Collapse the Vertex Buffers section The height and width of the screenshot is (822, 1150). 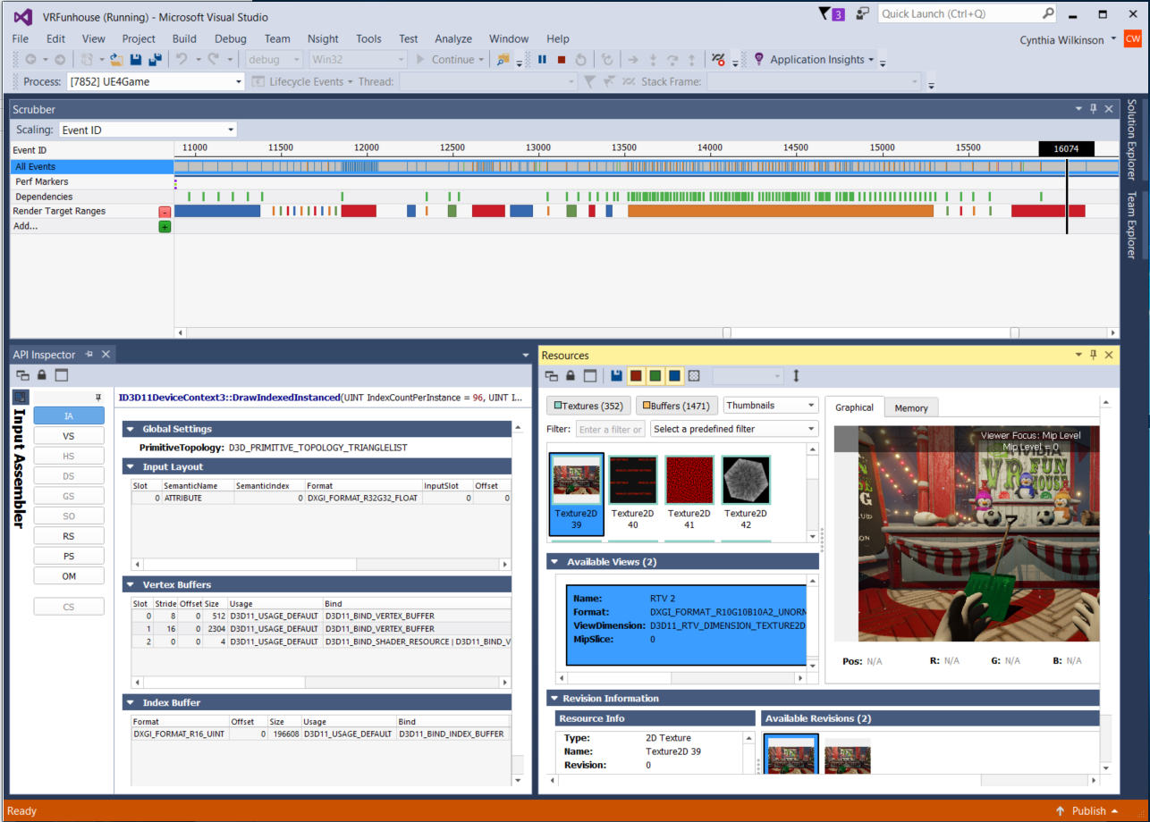pos(130,584)
